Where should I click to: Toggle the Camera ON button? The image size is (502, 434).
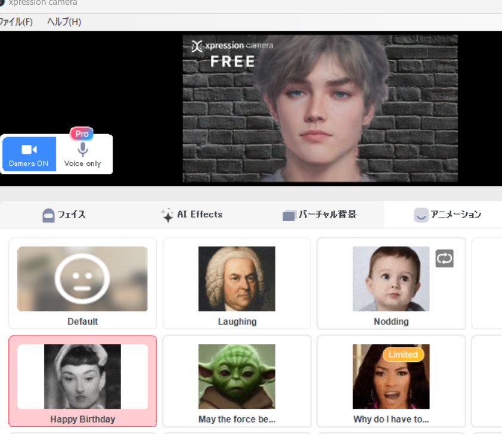pyautogui.click(x=29, y=154)
